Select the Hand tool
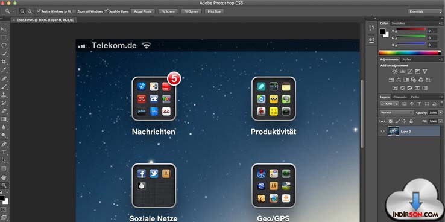The image size is (445, 222). coord(4,177)
